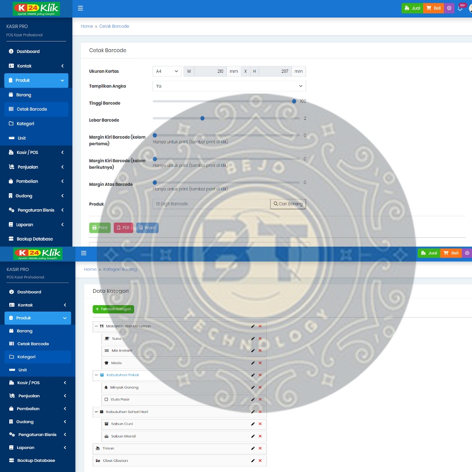Expand Kasir / POS on the Cetak Barcode sidebar
Screen dimensions: 472x472
click(x=36, y=152)
